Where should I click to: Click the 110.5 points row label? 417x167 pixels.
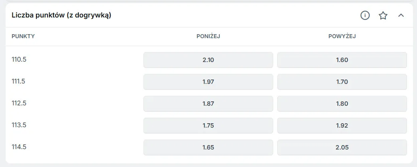[x=19, y=60]
